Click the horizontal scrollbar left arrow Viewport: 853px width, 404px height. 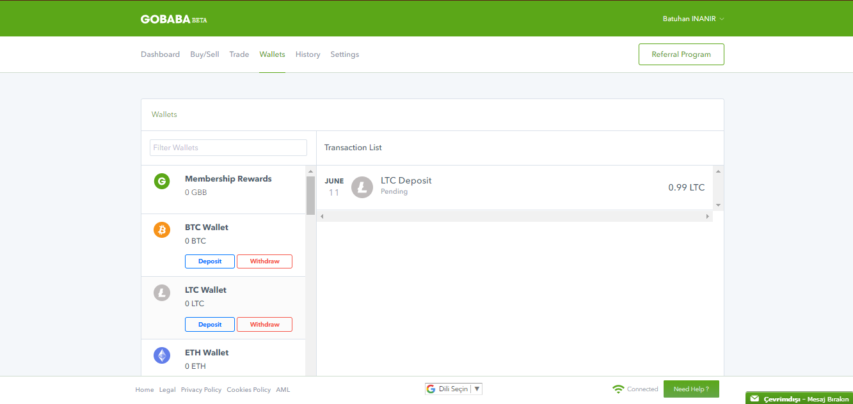(322, 216)
